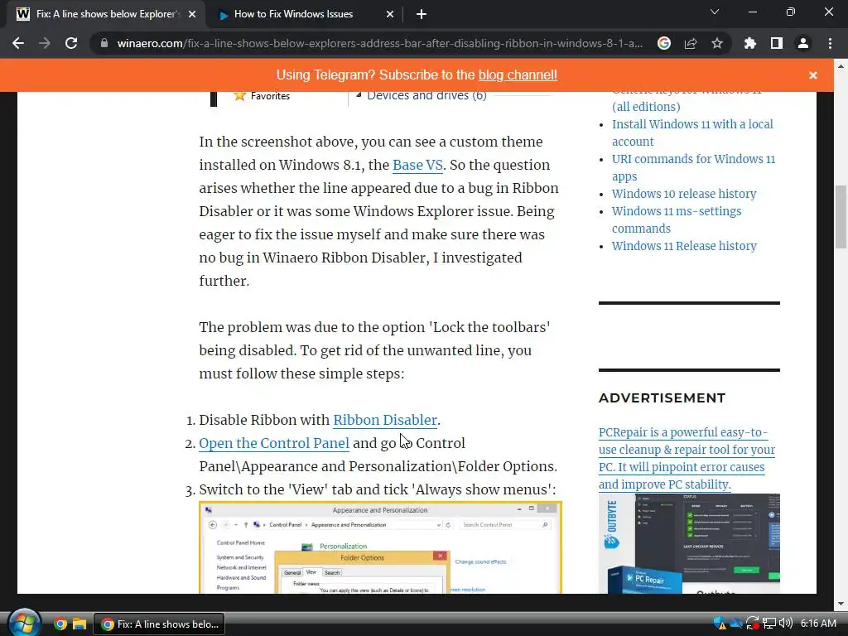The image size is (848, 636).
Task: Click the cloud tray icon
Action: 735,624
